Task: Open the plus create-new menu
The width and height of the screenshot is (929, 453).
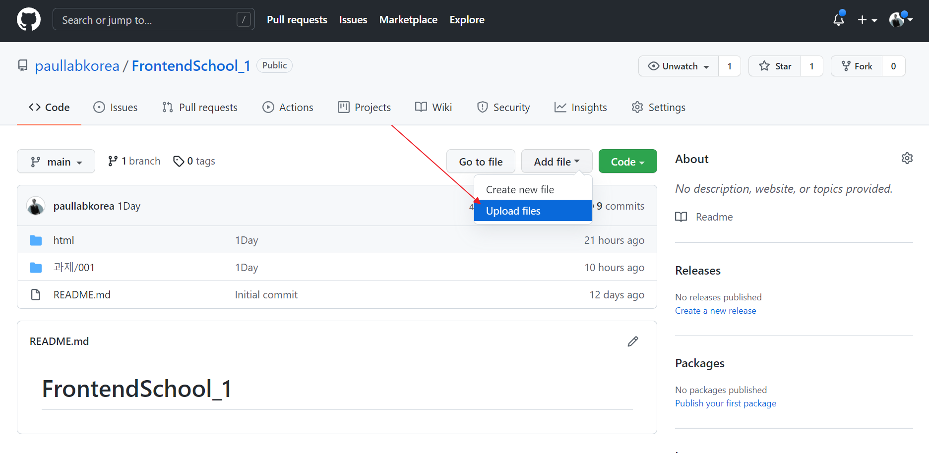Action: (867, 20)
